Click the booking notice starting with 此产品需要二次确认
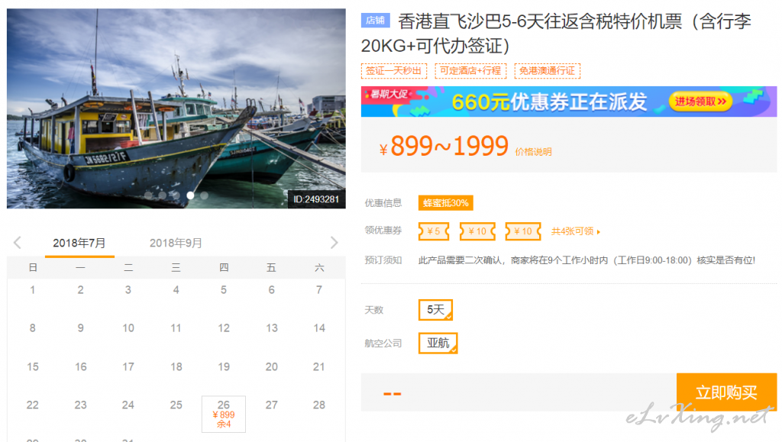This screenshot has width=782, height=442. [x=586, y=260]
